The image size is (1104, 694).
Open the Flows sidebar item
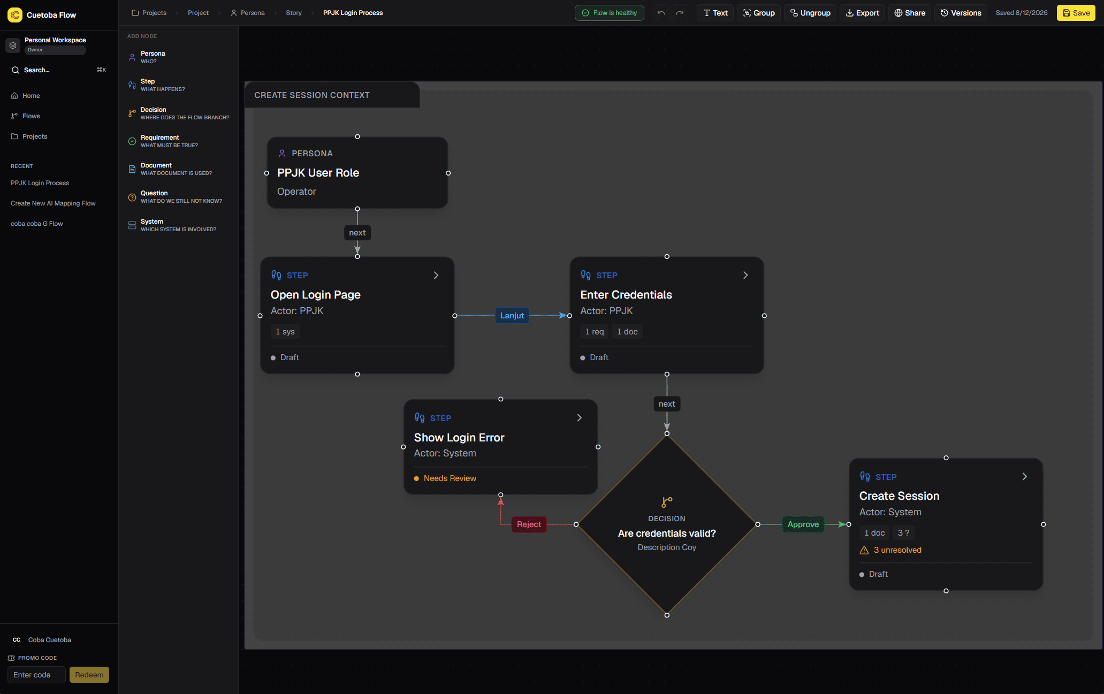(59, 116)
